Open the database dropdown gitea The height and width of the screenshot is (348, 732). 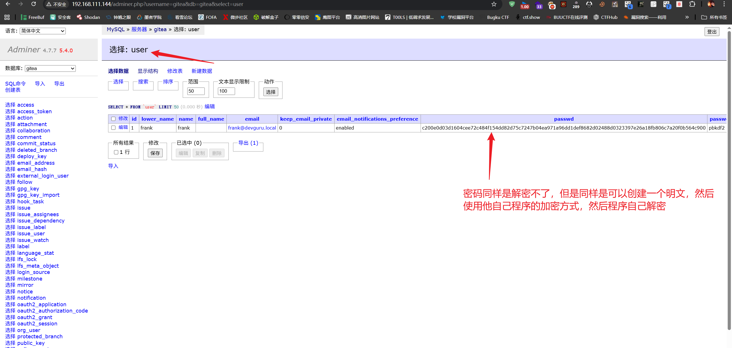tap(50, 68)
